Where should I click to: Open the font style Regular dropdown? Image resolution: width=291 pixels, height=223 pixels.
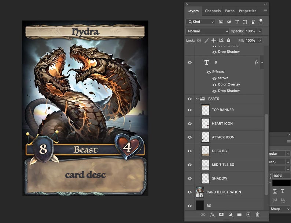(280, 154)
